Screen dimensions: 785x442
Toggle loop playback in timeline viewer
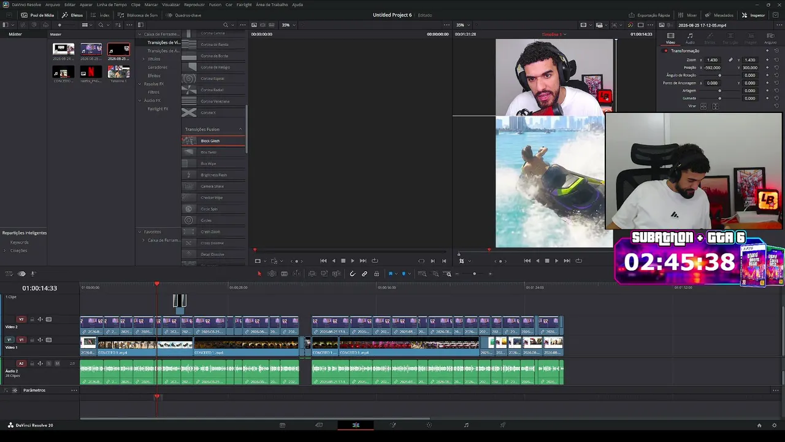578,261
